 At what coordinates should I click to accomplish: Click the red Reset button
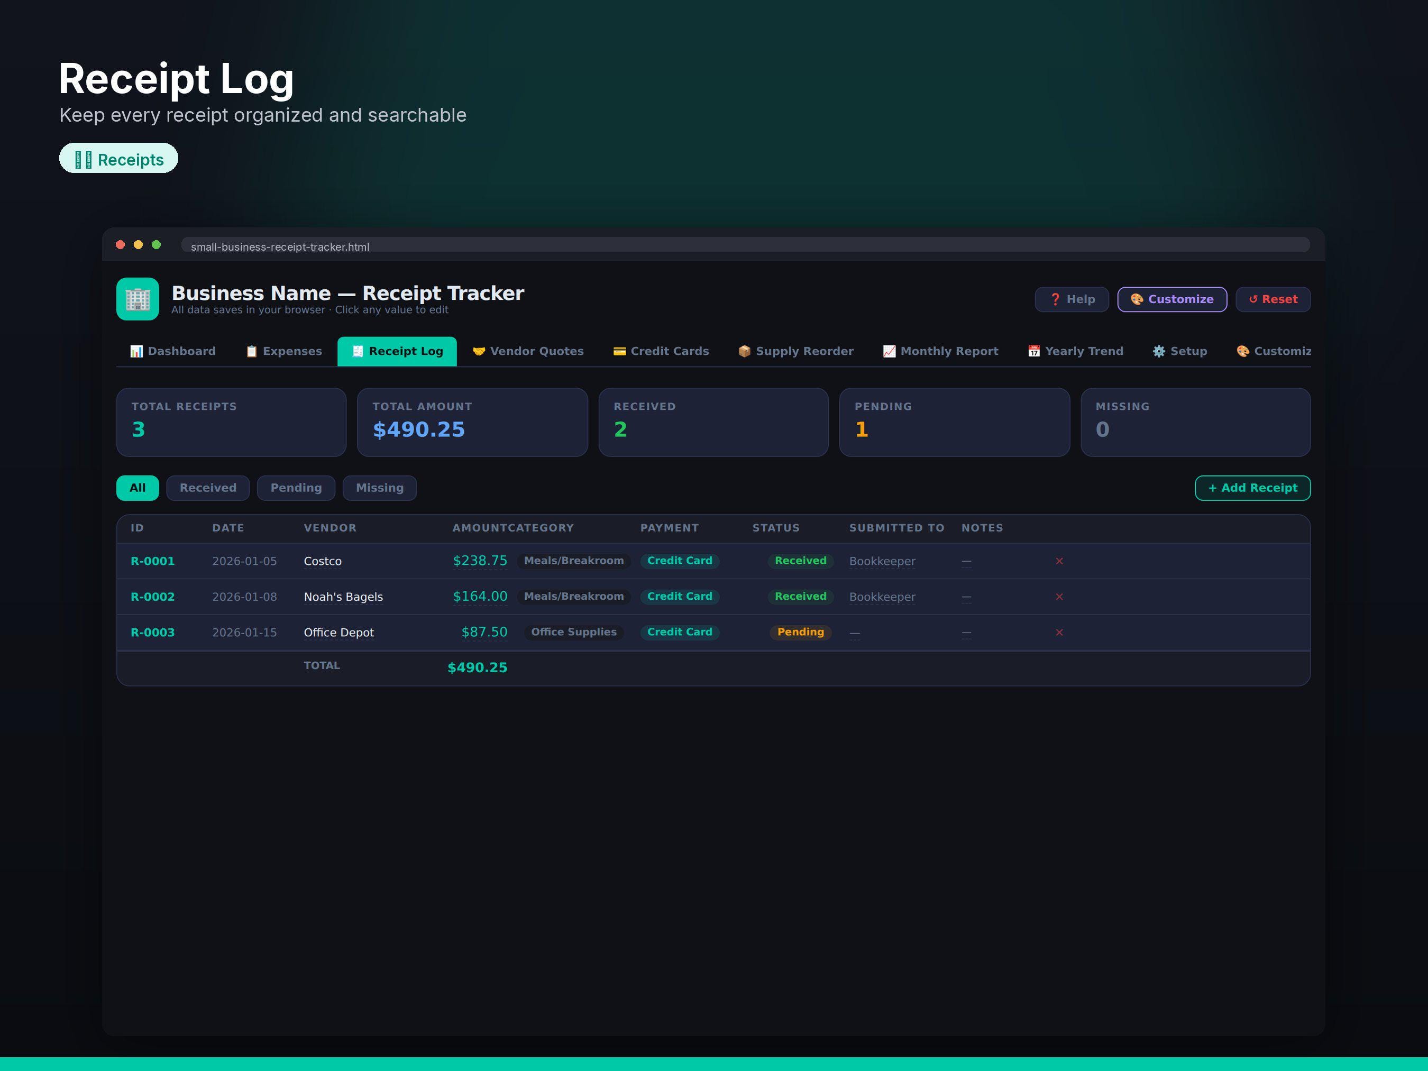[x=1273, y=299]
